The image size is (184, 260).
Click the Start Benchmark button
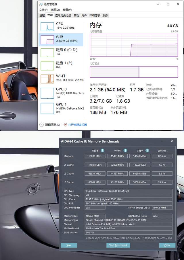pyautogui.click(x=118, y=245)
